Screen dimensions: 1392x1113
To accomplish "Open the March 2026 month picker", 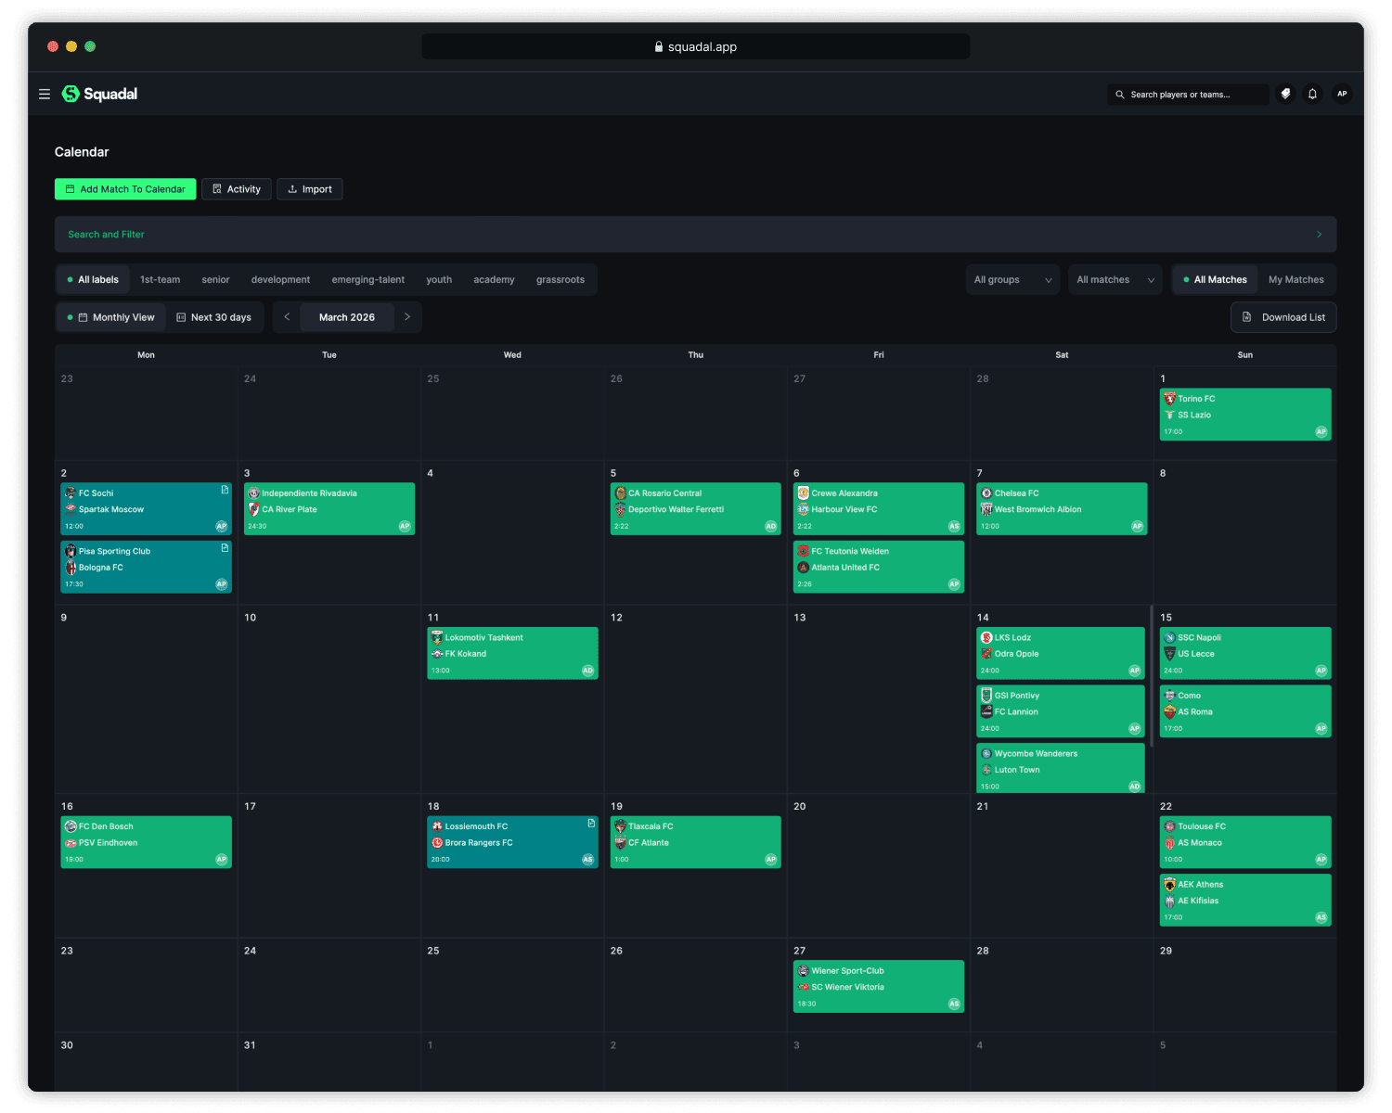I will click(347, 317).
